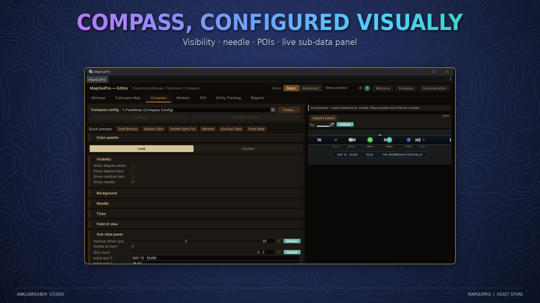Click the Create... button

point(289,110)
